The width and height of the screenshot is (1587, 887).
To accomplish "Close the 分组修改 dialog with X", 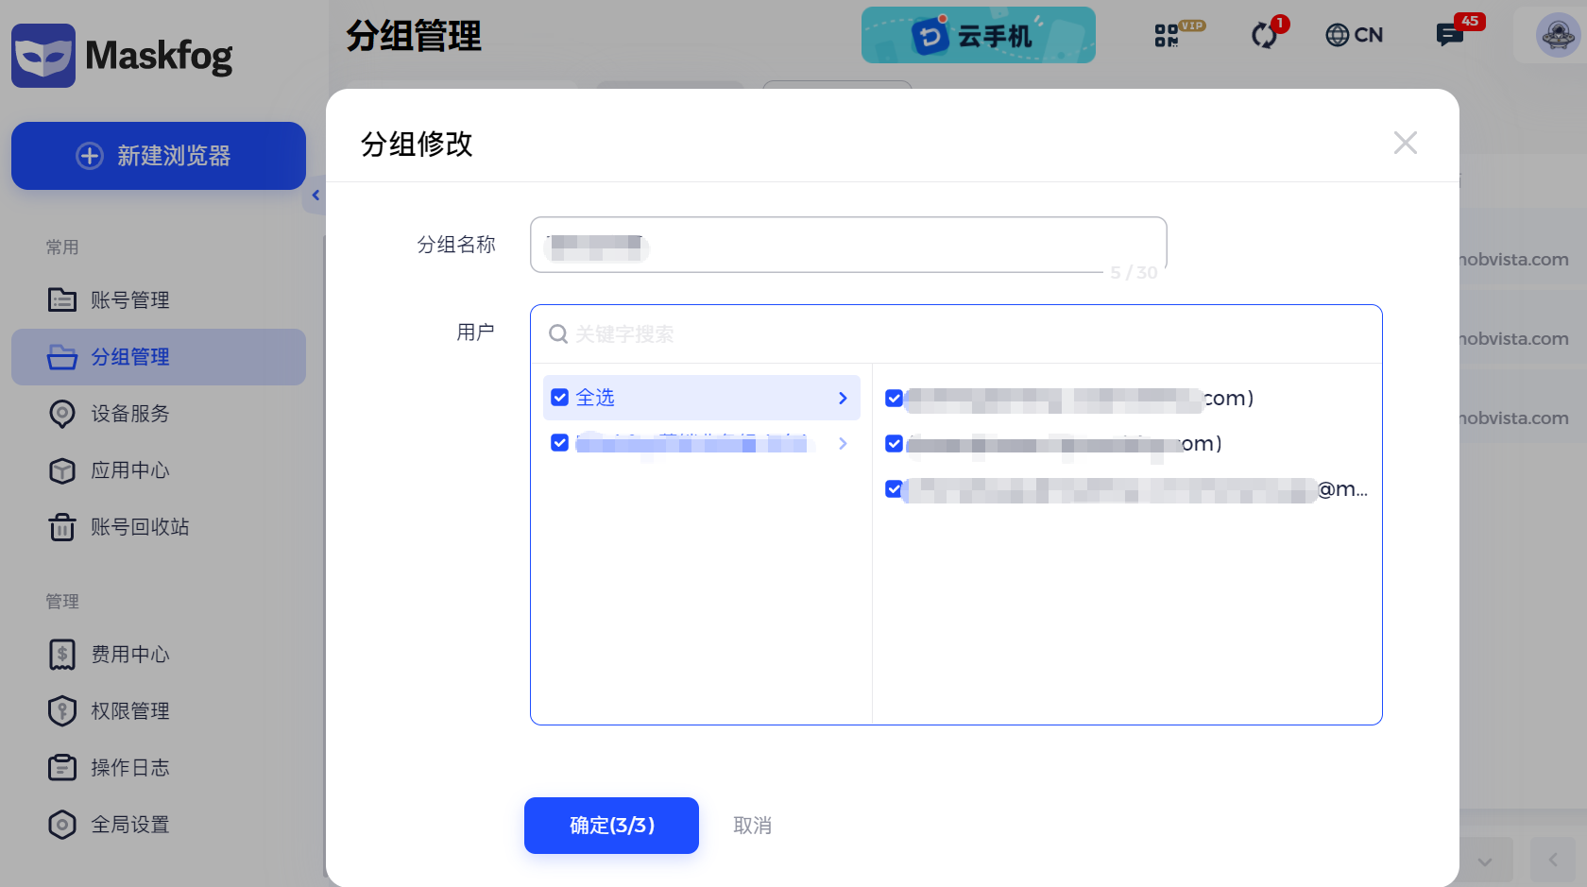I will [1405, 143].
